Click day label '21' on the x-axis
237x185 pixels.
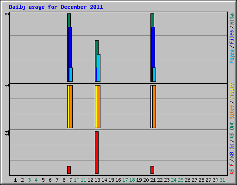[153, 180]
